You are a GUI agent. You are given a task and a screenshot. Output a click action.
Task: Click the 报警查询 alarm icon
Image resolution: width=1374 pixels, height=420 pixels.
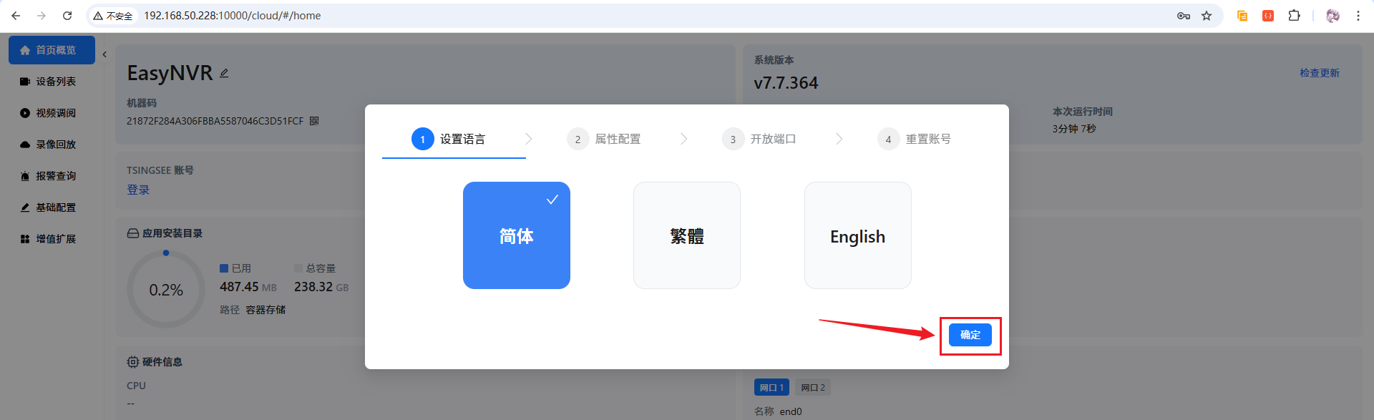[x=25, y=176]
